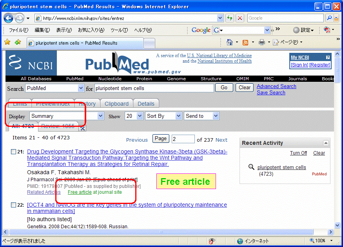Open the ツール(T) menu
The width and height of the screenshot is (343, 247).
click(119, 30)
